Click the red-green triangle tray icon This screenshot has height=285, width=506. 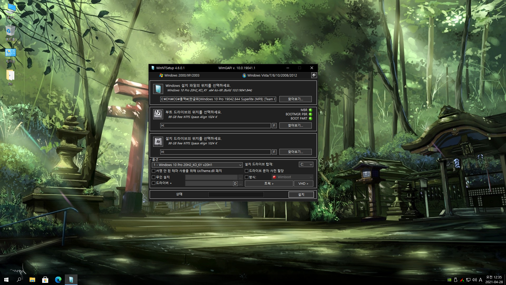[x=462, y=280]
